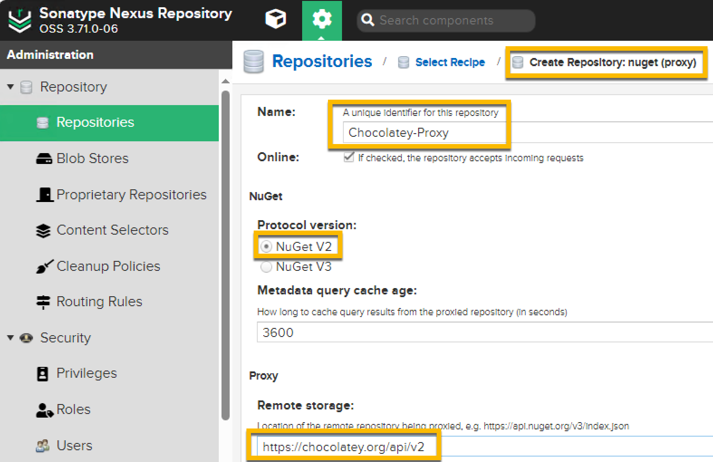Open the Browse cube icon
The image size is (713, 462).
275,19
